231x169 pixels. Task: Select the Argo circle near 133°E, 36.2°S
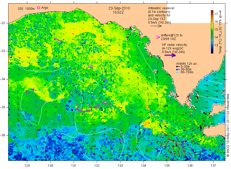(121, 141)
